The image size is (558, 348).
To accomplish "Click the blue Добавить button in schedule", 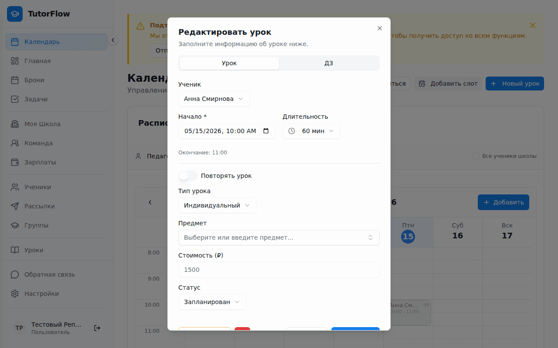I will pos(504,202).
